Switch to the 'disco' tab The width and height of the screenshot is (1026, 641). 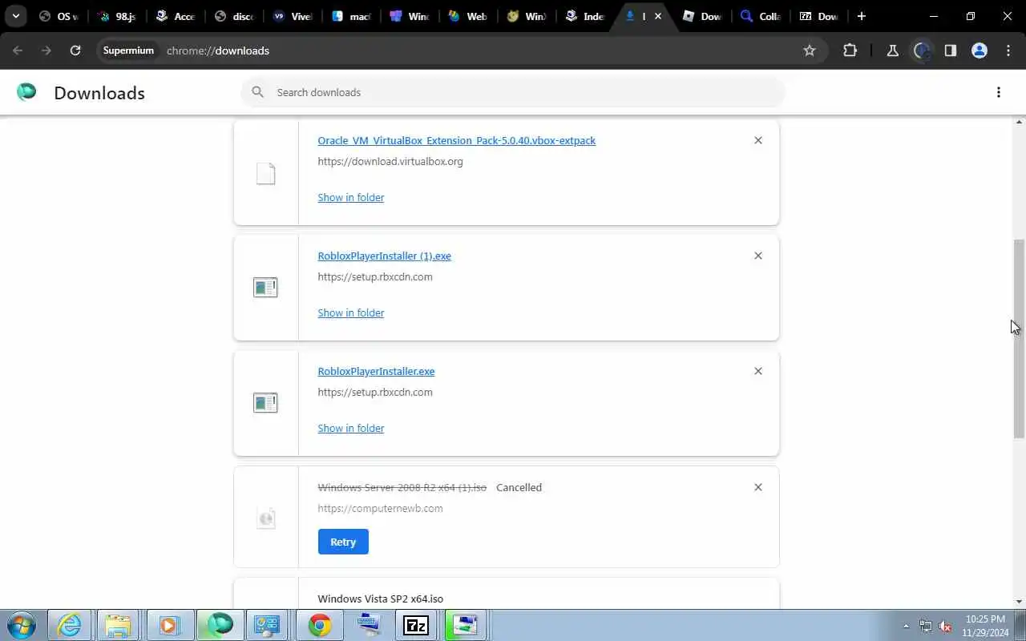point(233,16)
